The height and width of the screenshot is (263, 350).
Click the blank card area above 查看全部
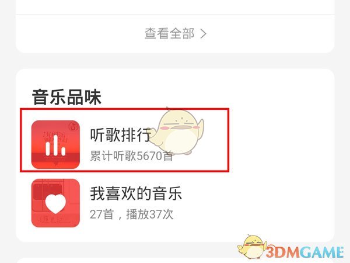[x=175, y=6]
